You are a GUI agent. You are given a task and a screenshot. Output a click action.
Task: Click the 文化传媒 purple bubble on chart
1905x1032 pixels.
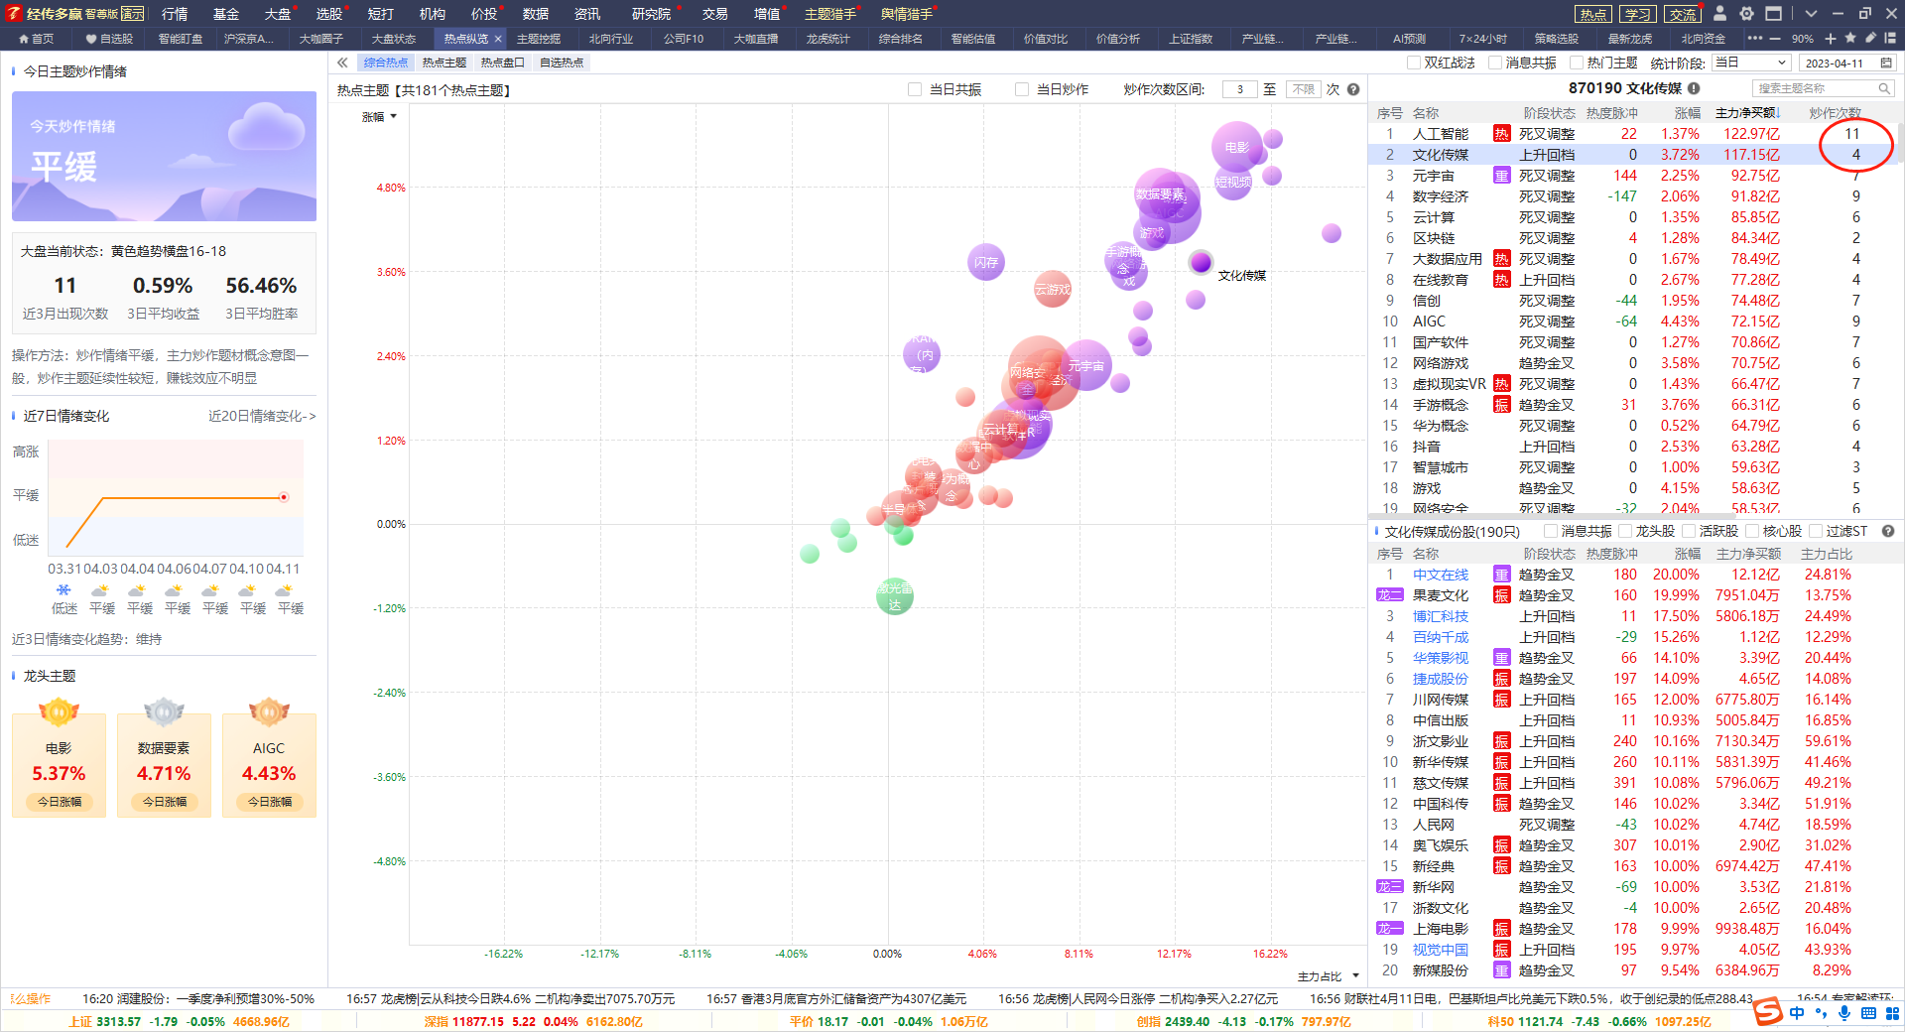[1201, 262]
